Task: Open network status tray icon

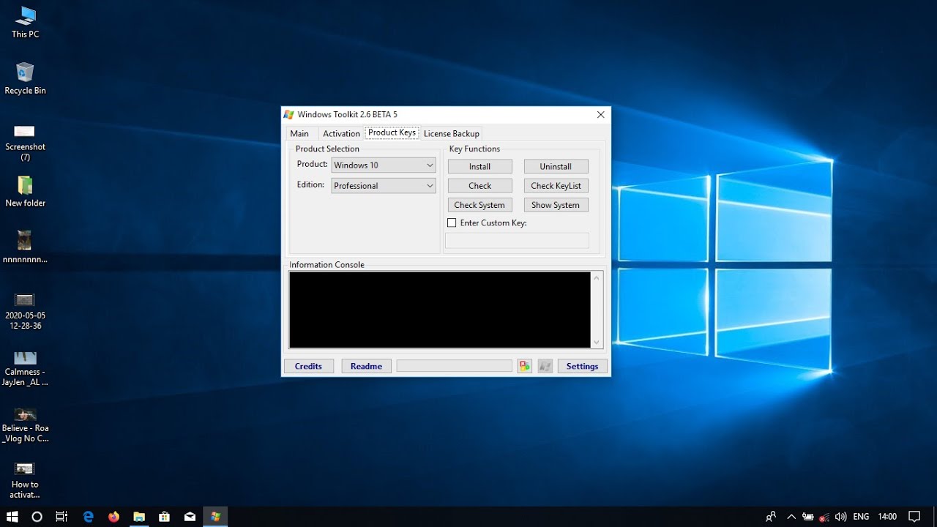Action: pos(824,517)
